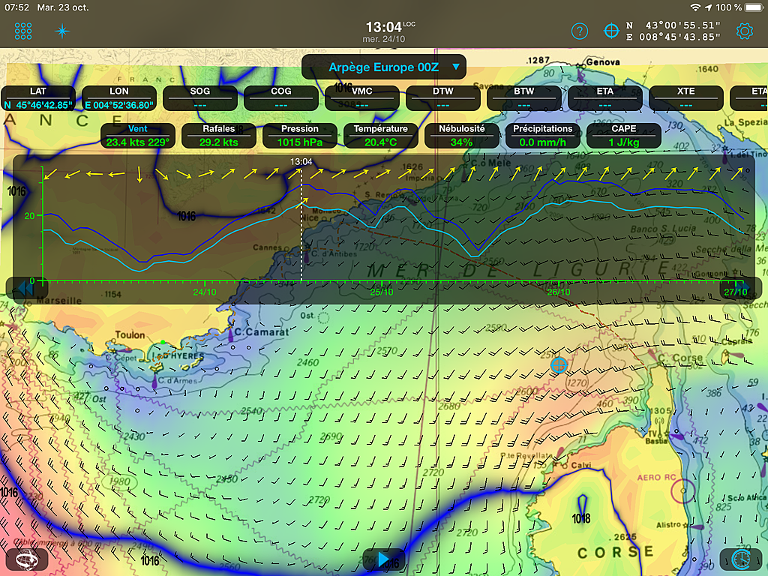Tap the CAPE value box
768x576 pixels.
coord(624,136)
